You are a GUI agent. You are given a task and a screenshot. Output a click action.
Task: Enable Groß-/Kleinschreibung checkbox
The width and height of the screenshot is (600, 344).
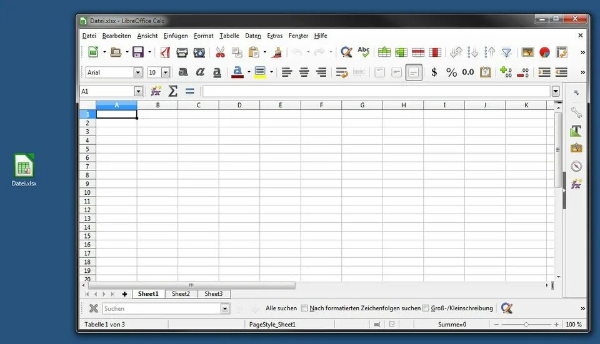(426, 308)
